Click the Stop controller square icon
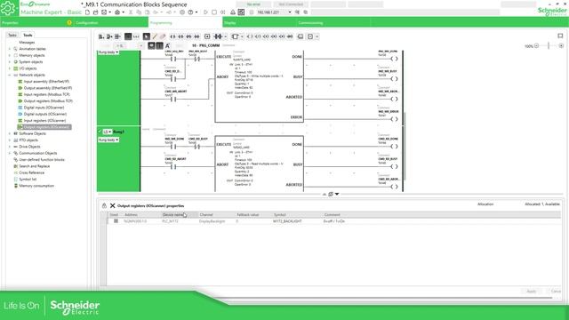The width and height of the screenshot is (569, 320). (214, 12)
